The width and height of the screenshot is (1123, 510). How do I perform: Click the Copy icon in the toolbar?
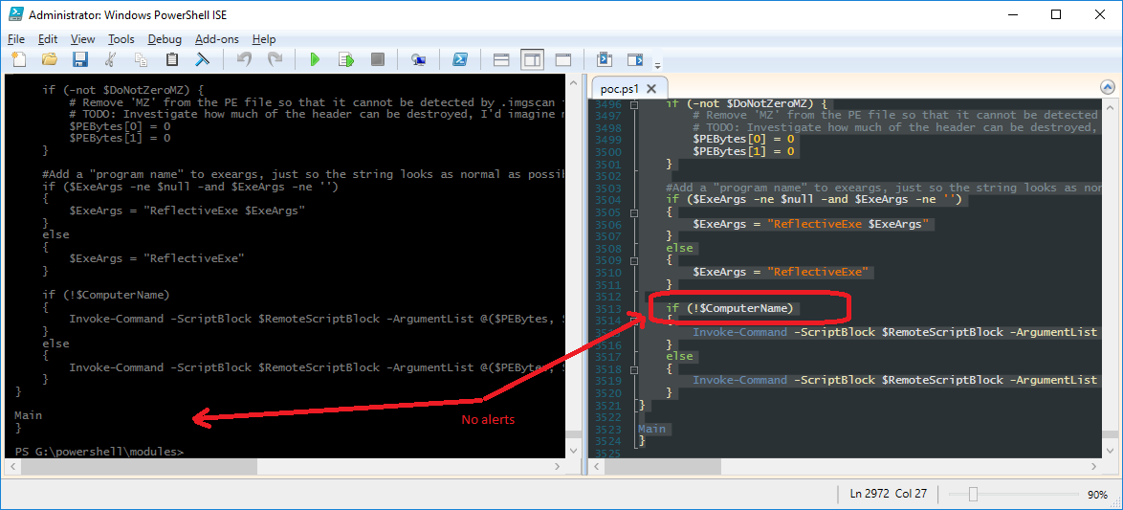click(141, 59)
